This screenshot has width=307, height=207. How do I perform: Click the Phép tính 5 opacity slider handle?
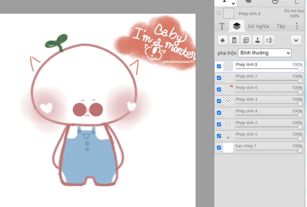[x=300, y=138]
